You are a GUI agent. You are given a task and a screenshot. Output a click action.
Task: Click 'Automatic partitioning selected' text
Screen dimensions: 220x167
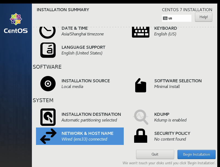(x=89, y=120)
